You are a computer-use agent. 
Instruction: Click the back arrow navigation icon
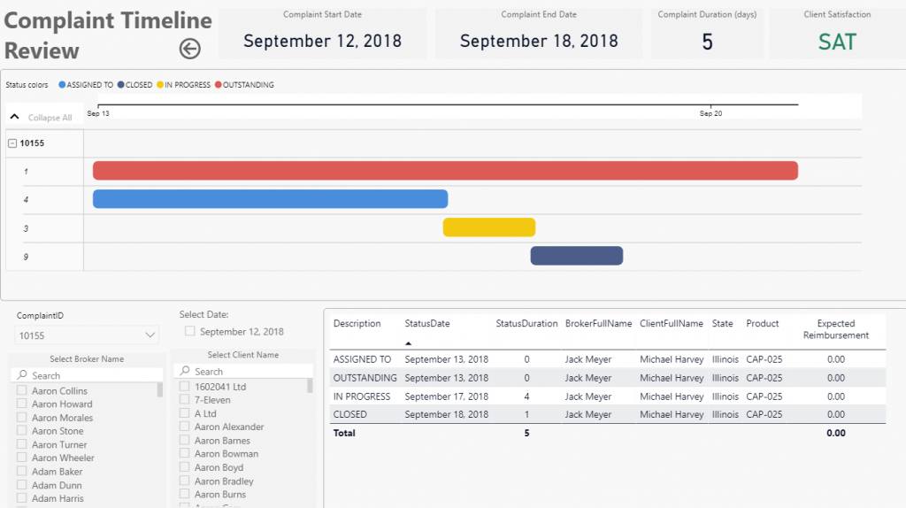click(190, 50)
